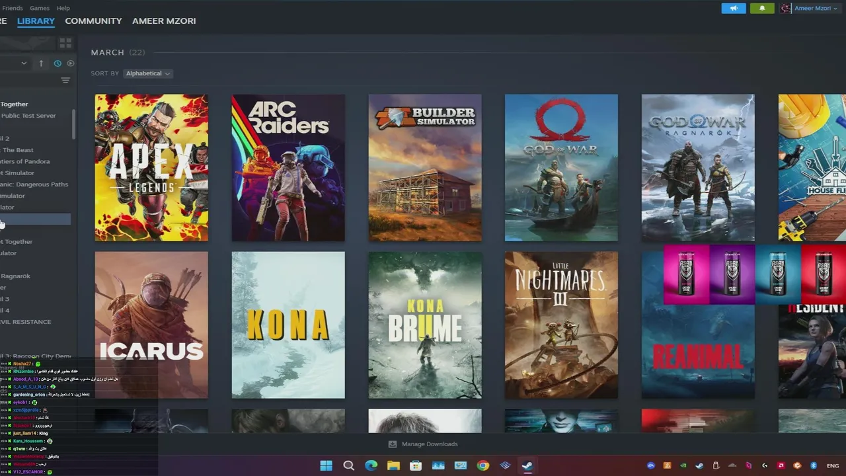
Task: Open the grid collections view icon
Action: click(x=65, y=43)
